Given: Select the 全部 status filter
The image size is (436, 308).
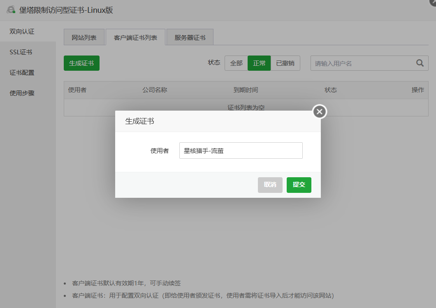Looking at the screenshot, I should coord(236,63).
